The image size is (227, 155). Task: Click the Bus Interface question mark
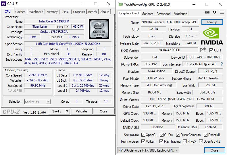222,64
